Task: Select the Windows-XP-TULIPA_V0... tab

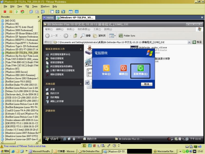Action: point(75,17)
